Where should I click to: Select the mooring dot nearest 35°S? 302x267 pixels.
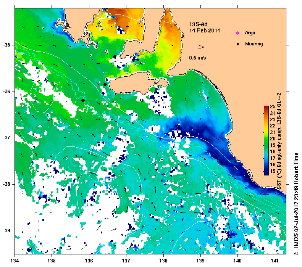coord(115,57)
